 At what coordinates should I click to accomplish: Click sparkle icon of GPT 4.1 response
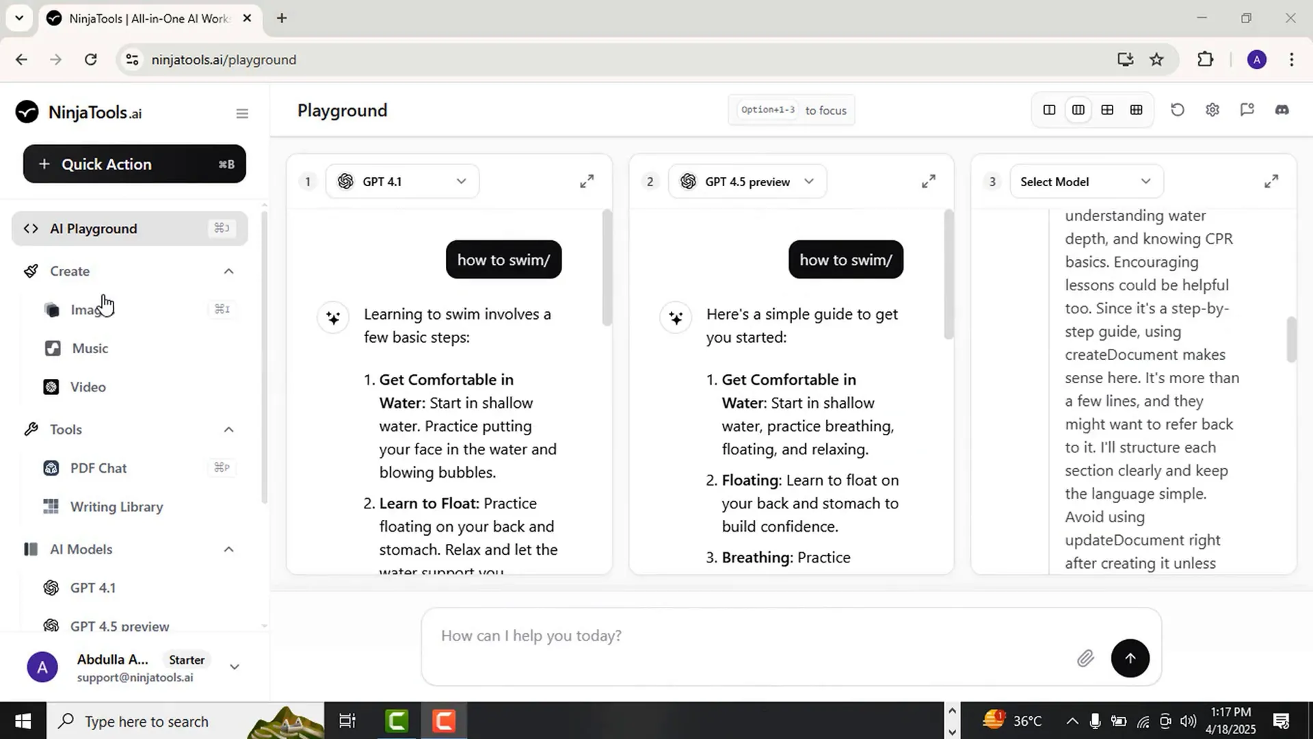333,318
